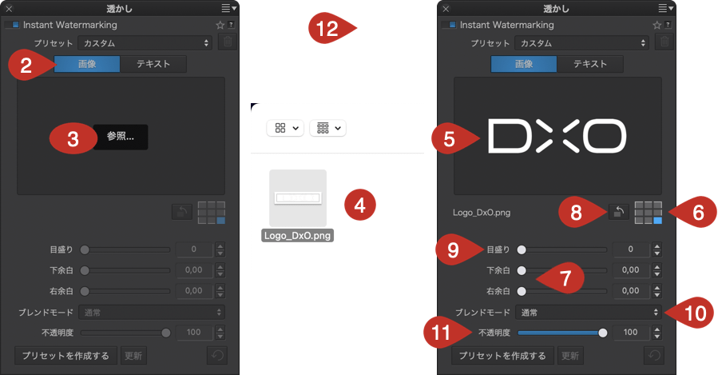Click プリセットを作成する in the right panel

503,356
